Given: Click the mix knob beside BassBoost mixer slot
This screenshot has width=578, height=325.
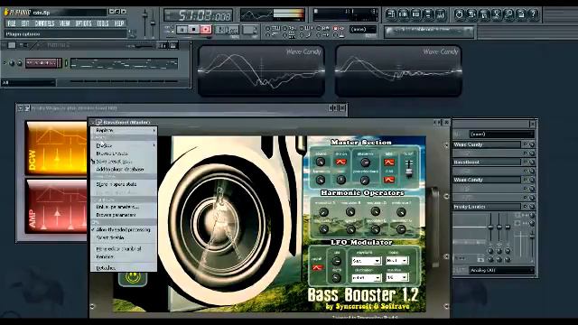Looking at the screenshot, I should pos(532,162).
